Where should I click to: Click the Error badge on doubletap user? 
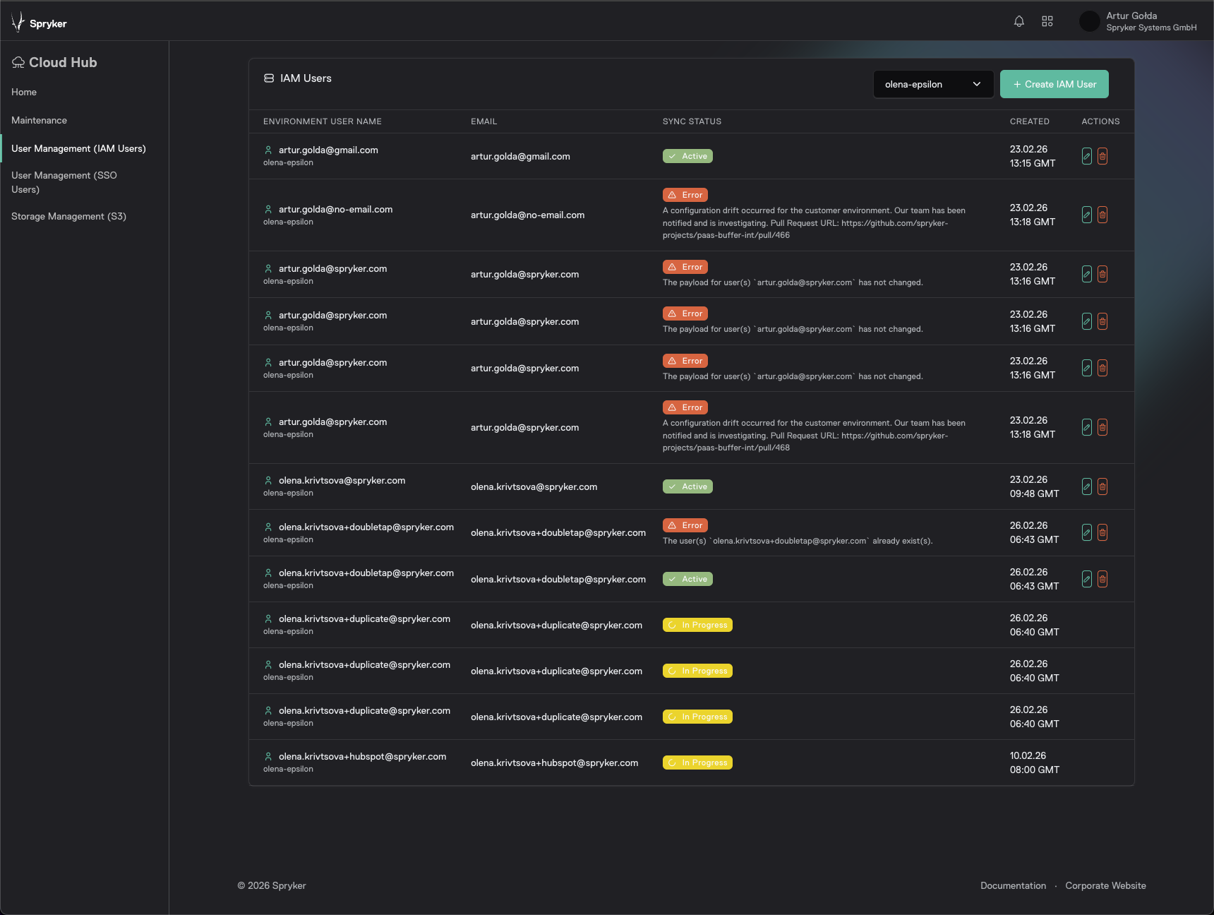pos(685,525)
